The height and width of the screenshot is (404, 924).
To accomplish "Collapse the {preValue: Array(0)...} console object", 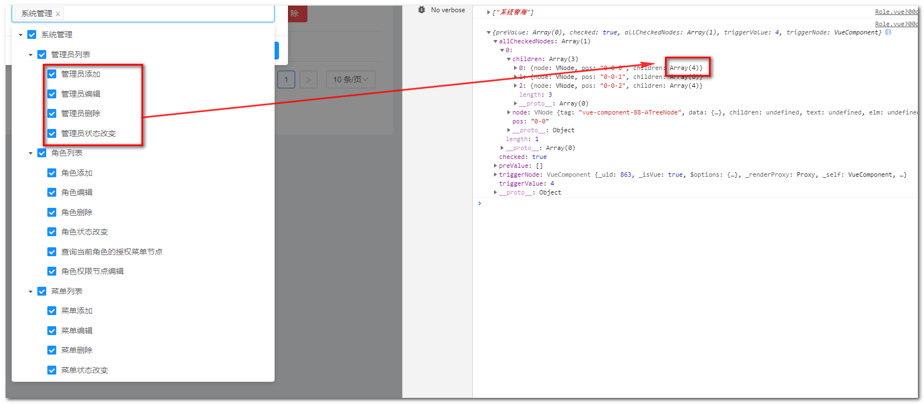I will (488, 33).
